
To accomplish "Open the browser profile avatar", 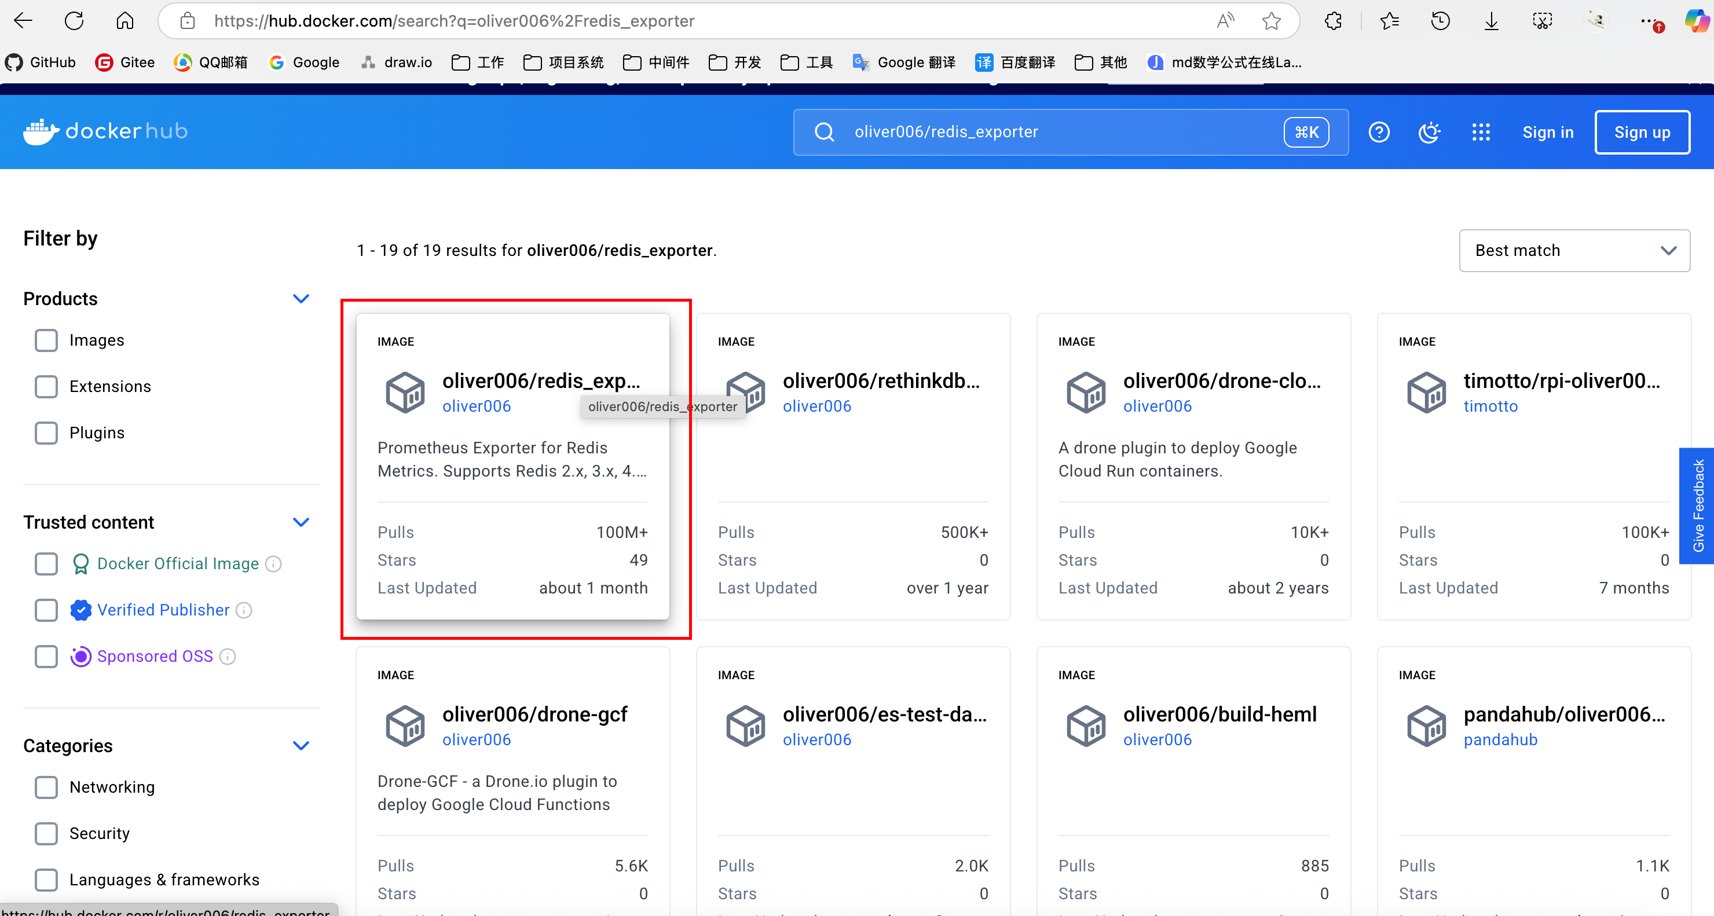I will click(1596, 21).
